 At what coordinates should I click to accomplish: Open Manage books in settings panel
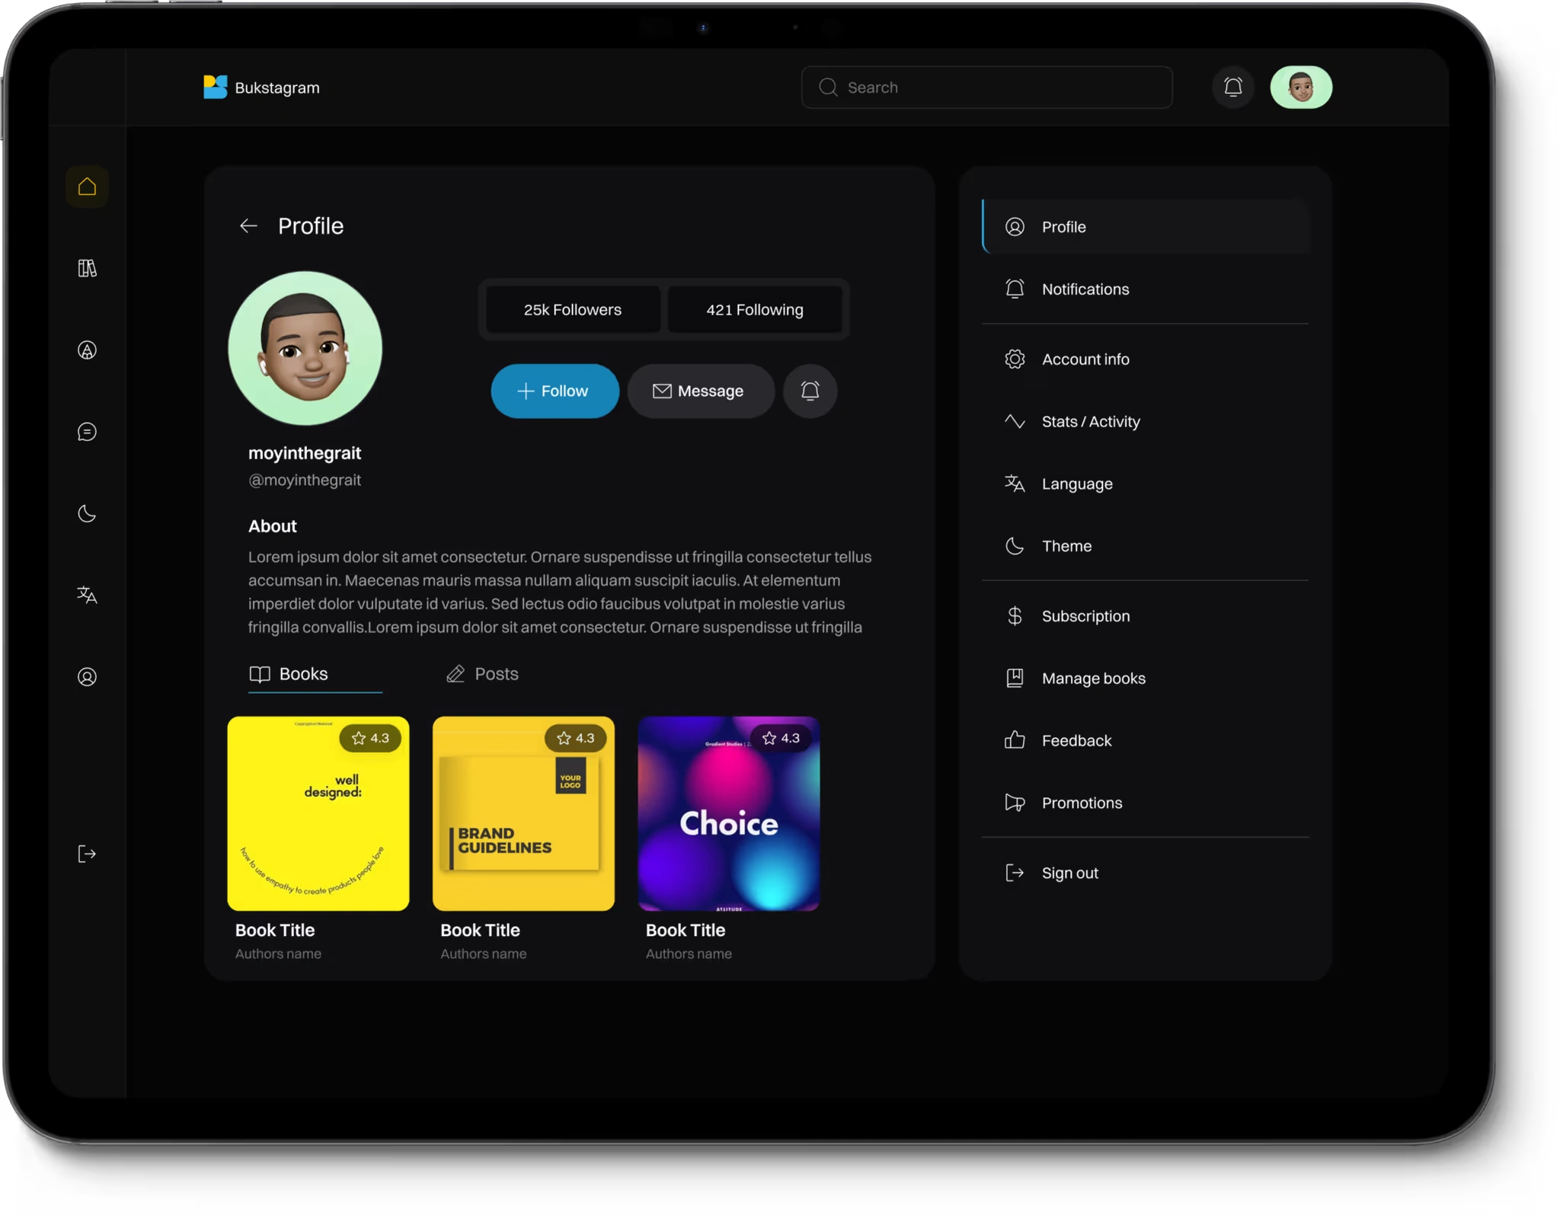(1092, 679)
